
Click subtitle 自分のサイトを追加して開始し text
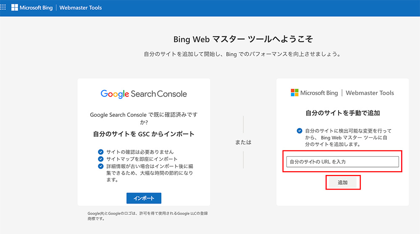coord(243,54)
